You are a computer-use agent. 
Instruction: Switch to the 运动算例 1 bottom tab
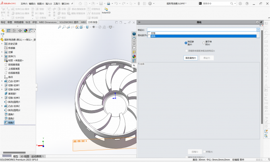[37, 156]
